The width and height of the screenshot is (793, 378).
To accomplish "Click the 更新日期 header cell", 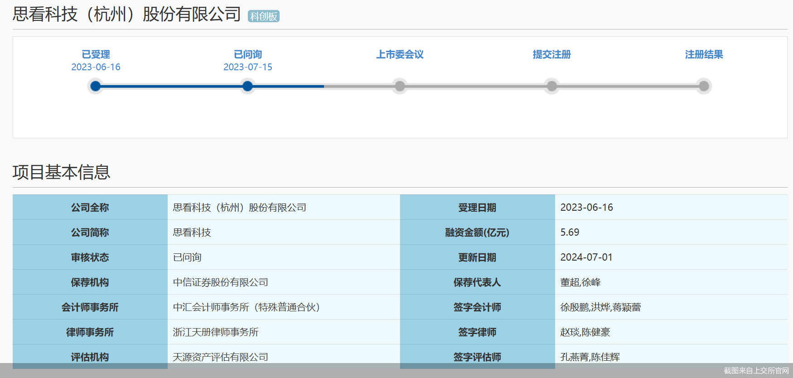I will 478,257.
